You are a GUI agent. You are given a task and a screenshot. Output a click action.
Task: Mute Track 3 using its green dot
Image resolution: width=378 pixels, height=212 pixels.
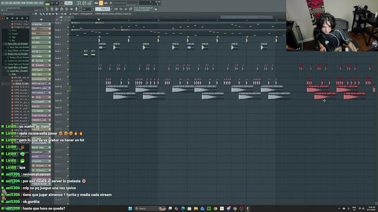(68, 42)
